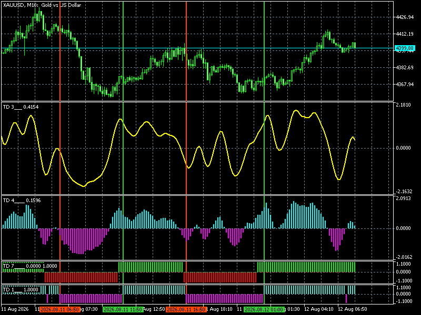Click the 4367.94 price axis level
The height and width of the screenshot is (315, 421).
tap(405, 85)
